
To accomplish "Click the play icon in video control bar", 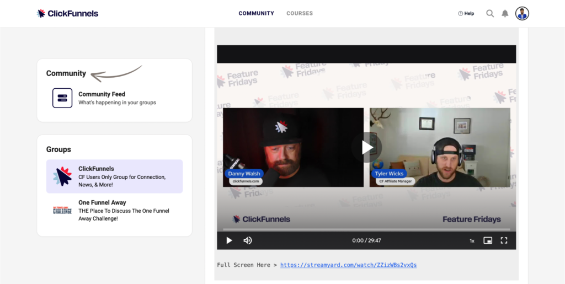I will (229, 240).
